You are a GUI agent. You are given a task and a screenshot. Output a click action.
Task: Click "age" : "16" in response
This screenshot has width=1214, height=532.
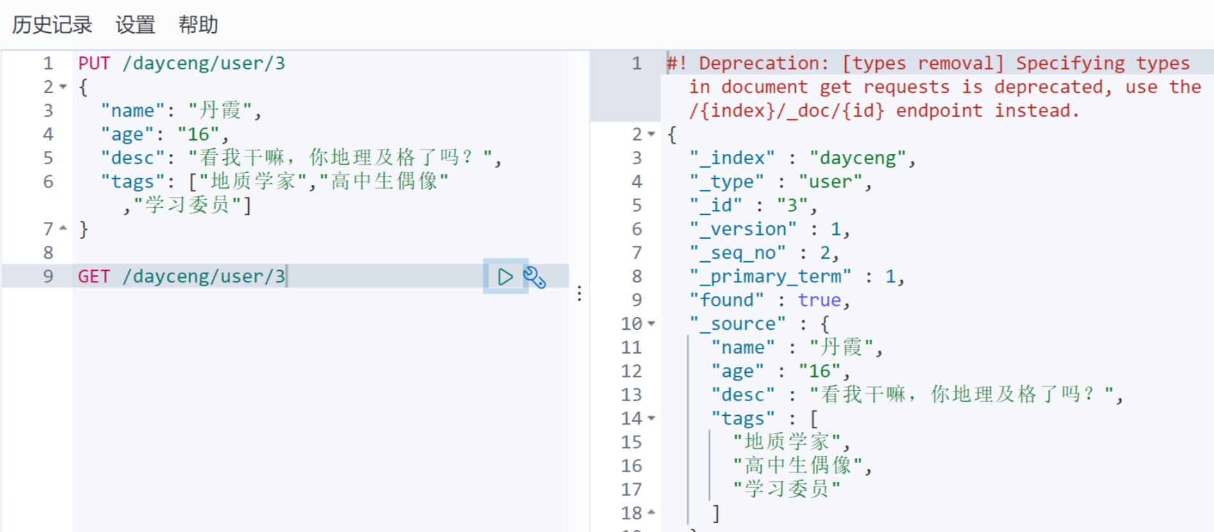[781, 371]
